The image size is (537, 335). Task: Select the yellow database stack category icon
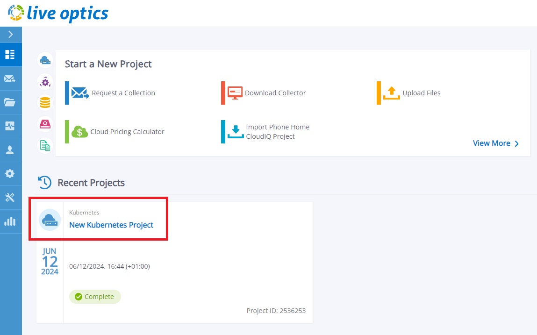point(45,103)
